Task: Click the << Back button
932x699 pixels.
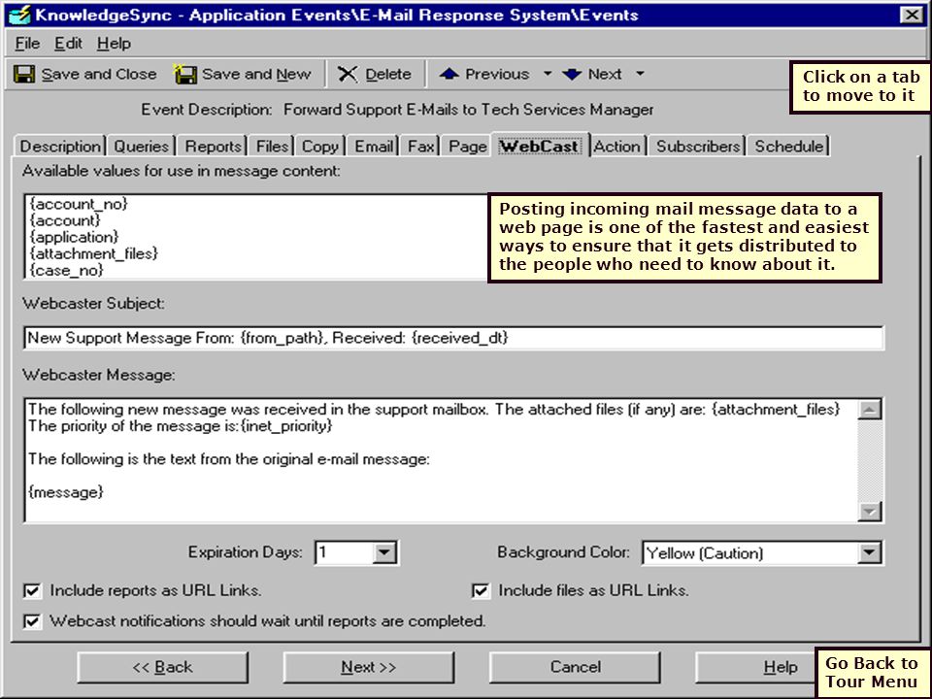Action: 163,668
